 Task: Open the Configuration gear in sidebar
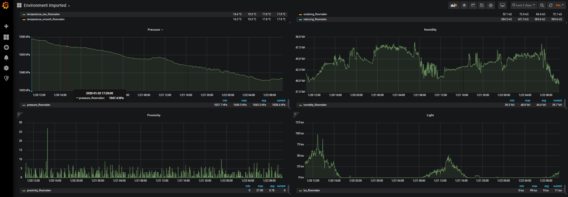point(6,68)
